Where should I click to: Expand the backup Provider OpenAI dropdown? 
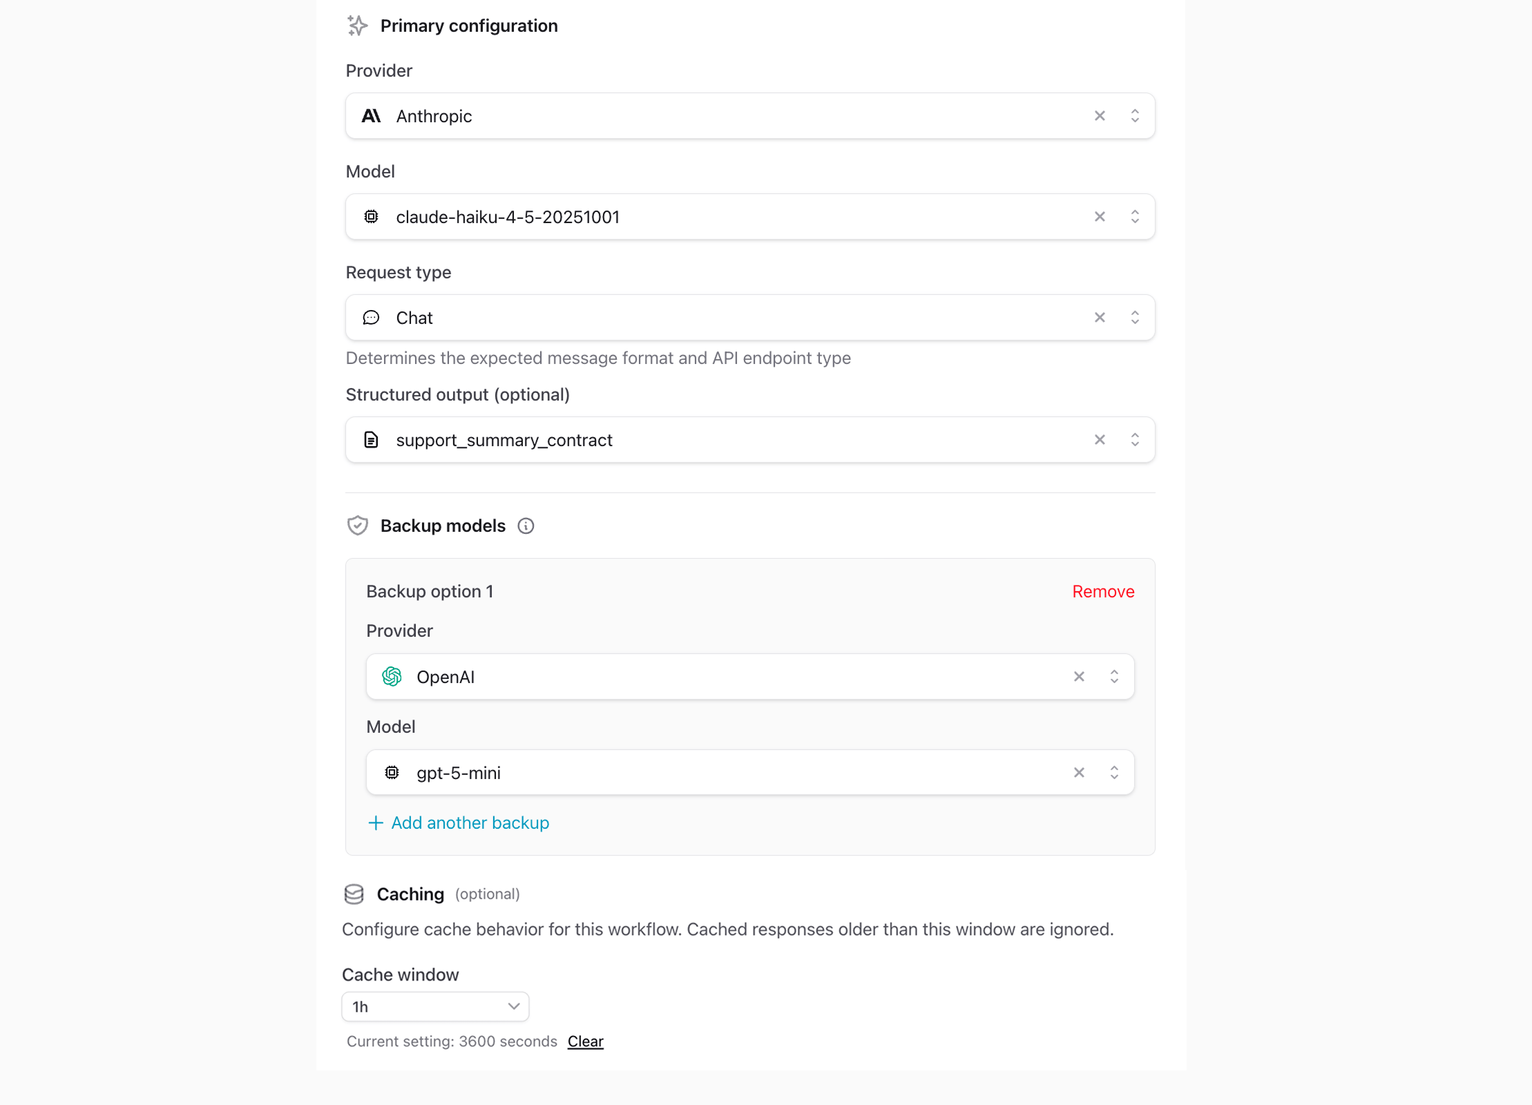point(1114,677)
